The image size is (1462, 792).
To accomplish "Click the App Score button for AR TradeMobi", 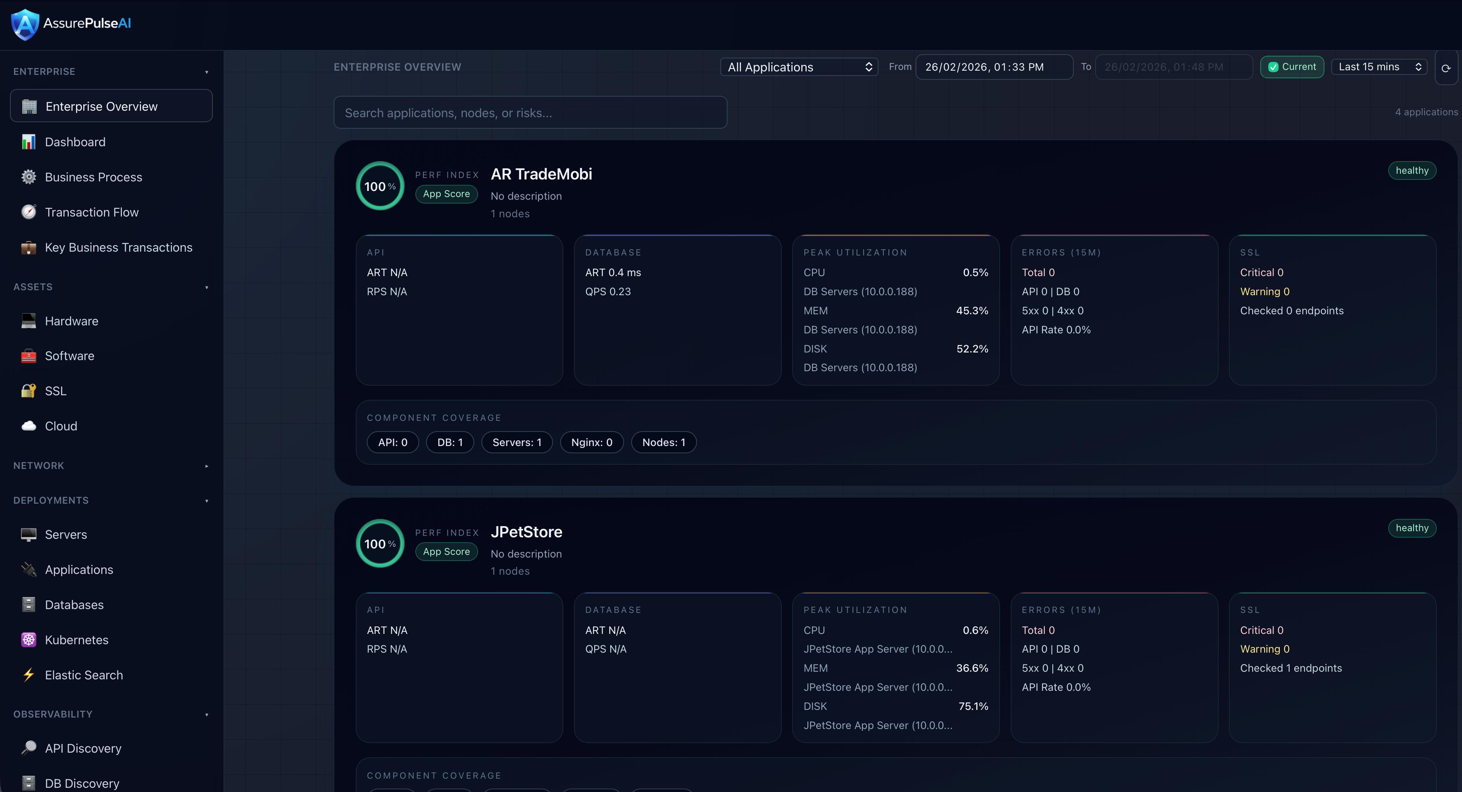I will 447,194.
